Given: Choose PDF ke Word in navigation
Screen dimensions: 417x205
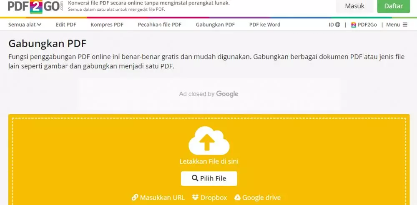Looking at the screenshot, I should pos(265,25).
